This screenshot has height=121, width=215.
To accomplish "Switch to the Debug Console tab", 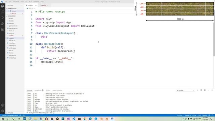I will [57, 90].
